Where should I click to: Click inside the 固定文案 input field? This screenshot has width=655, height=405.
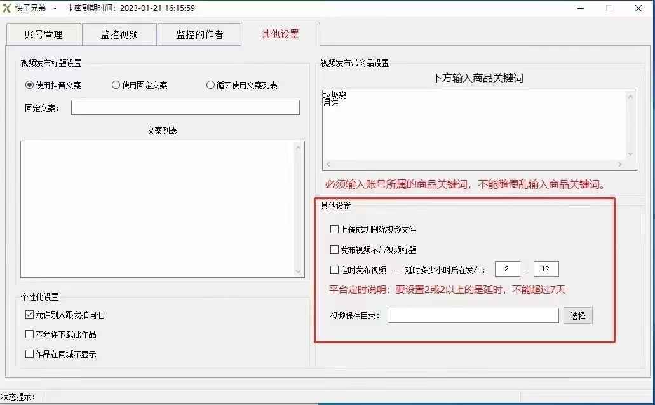tap(184, 107)
